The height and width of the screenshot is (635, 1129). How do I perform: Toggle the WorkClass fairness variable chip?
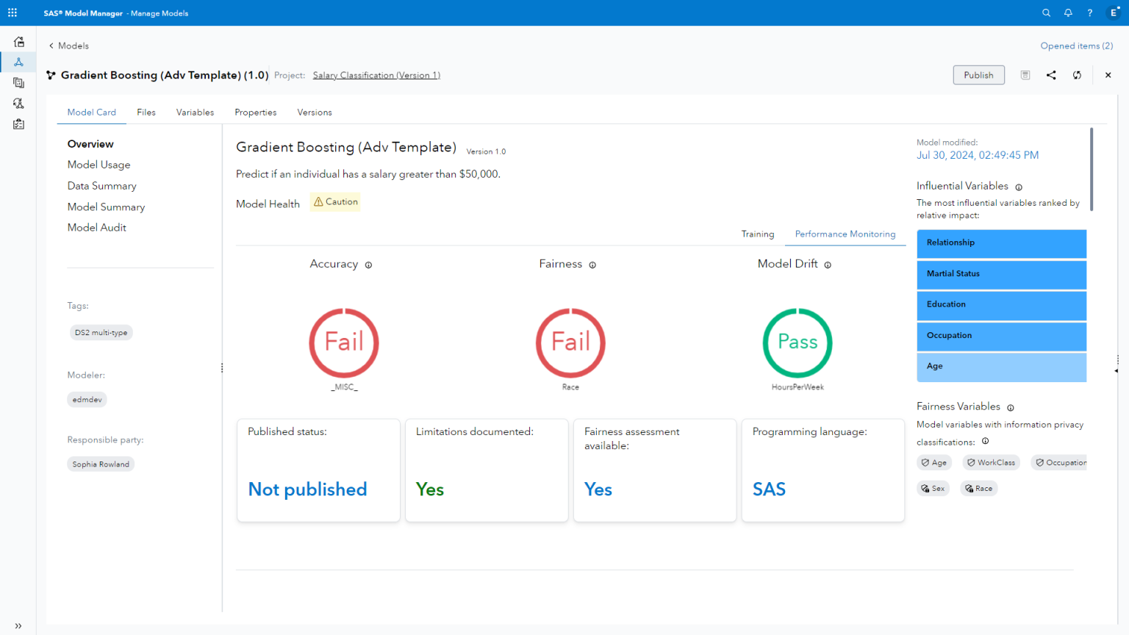point(991,462)
